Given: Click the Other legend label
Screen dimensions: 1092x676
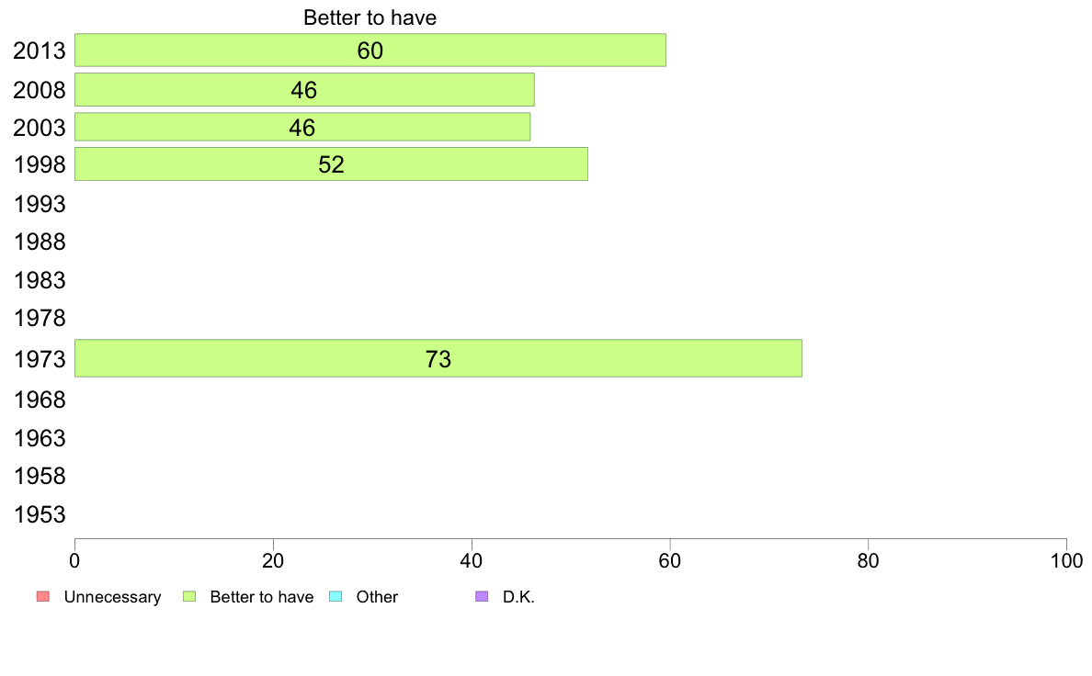Looking at the screenshot, I should click(377, 597).
